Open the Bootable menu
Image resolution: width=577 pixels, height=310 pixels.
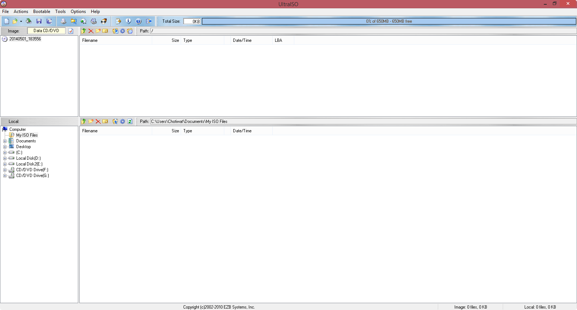click(x=41, y=12)
